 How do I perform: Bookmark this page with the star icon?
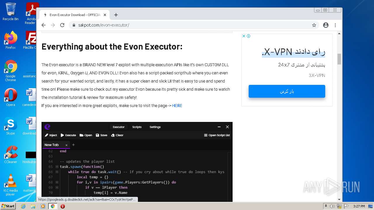click(x=314, y=25)
